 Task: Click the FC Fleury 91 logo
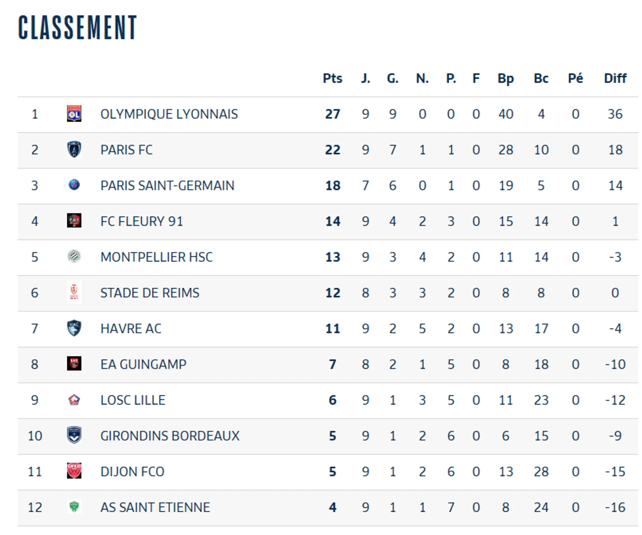coord(74,221)
